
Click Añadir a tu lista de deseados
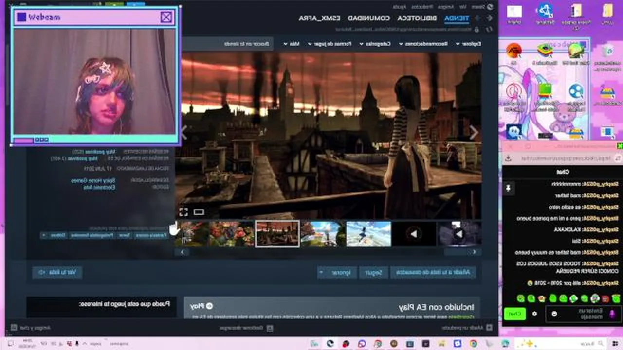433,273
